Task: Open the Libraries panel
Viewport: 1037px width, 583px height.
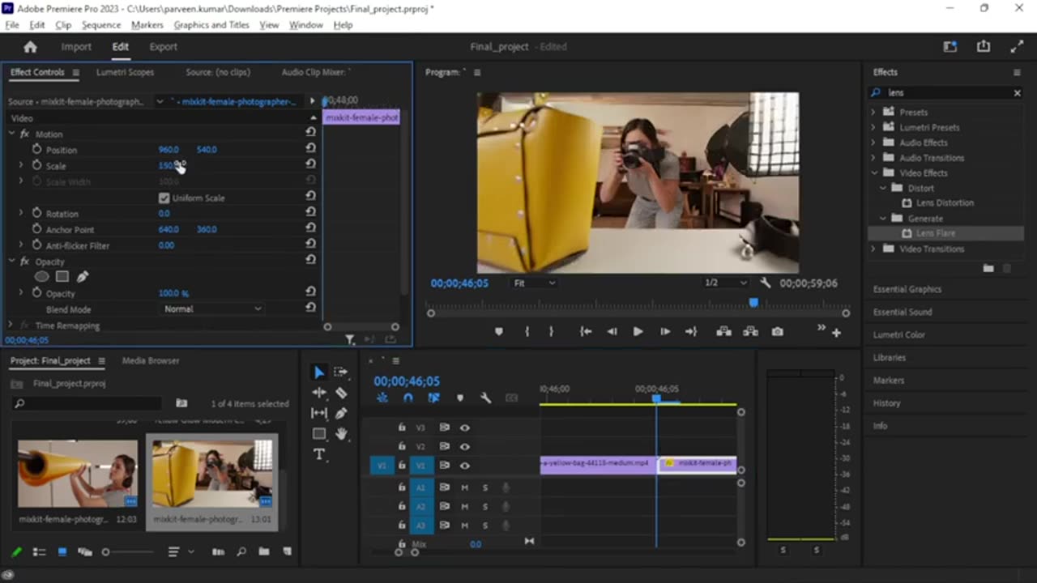Action: (889, 357)
